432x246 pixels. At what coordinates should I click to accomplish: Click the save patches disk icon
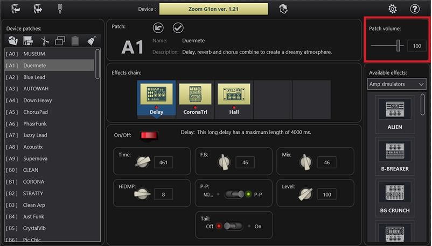pyautogui.click(x=29, y=40)
